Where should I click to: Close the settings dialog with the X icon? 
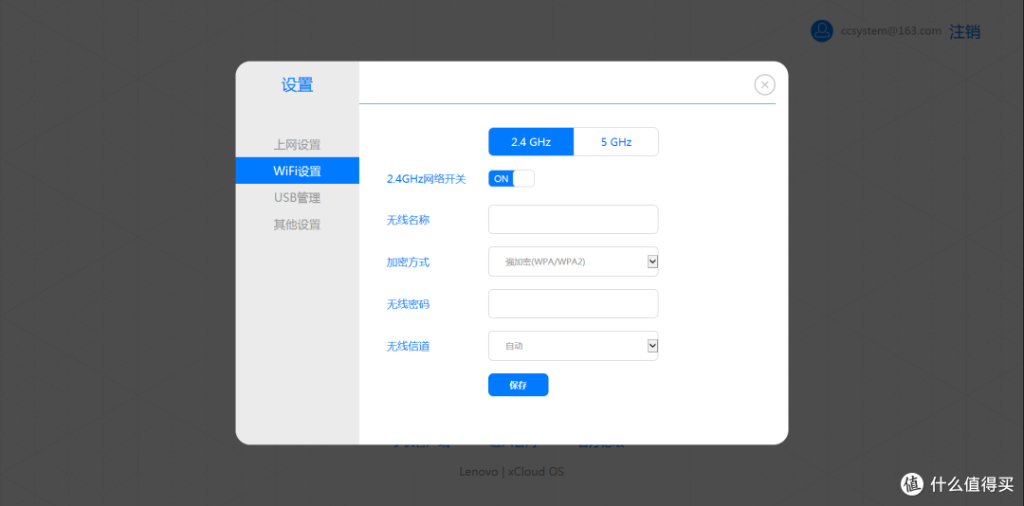pos(765,84)
